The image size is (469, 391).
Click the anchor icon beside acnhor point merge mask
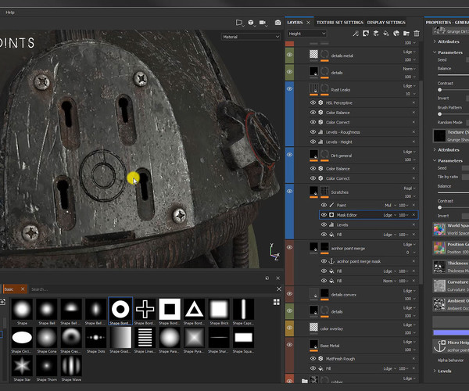point(331,261)
